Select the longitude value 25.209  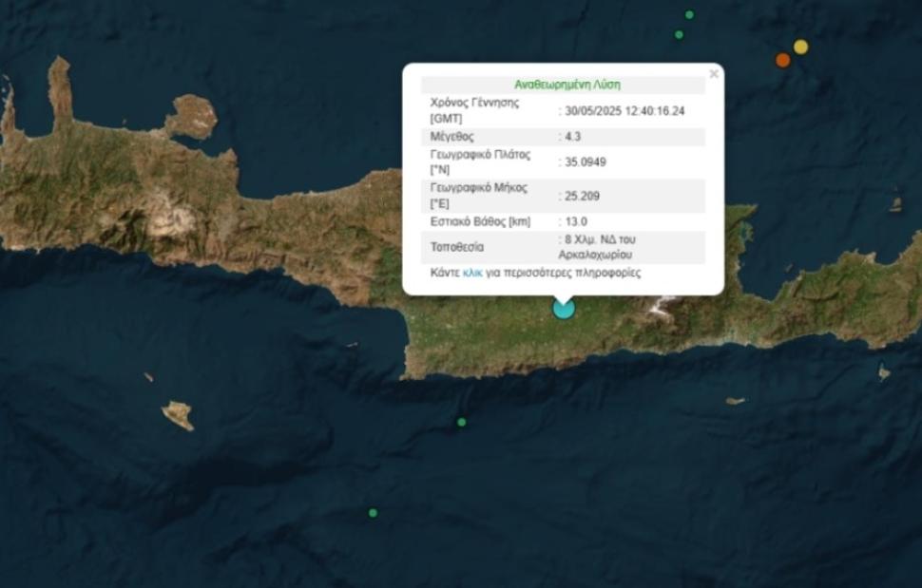click(582, 196)
